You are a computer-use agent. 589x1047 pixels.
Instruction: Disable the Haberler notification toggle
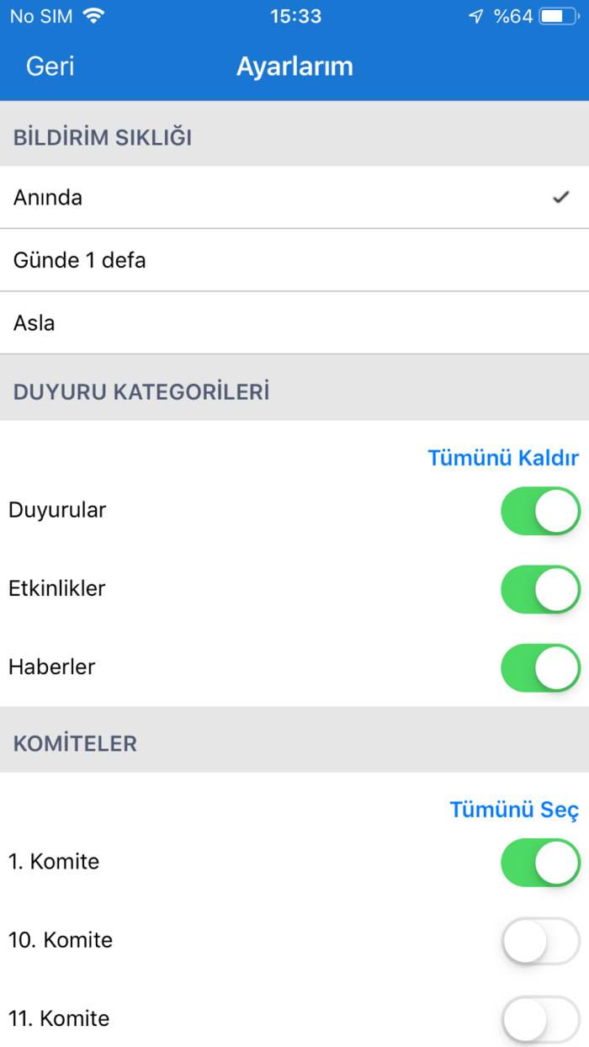(539, 667)
